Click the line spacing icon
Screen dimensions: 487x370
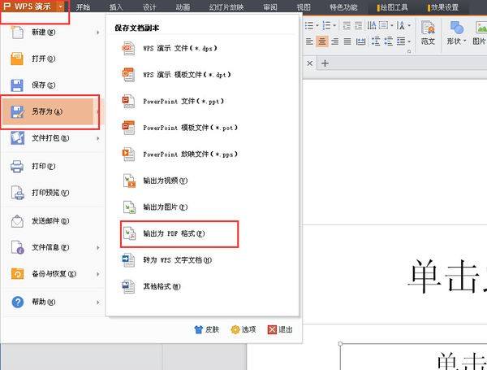tap(401, 41)
